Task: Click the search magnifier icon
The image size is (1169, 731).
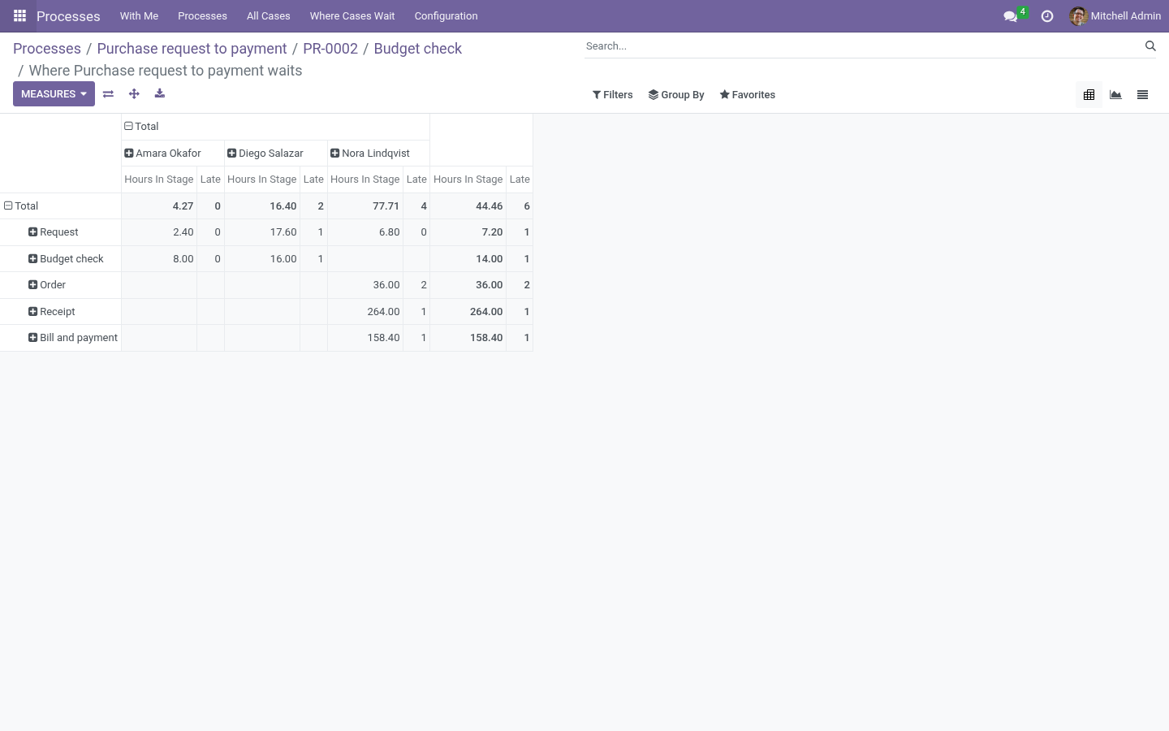Action: tap(1150, 46)
